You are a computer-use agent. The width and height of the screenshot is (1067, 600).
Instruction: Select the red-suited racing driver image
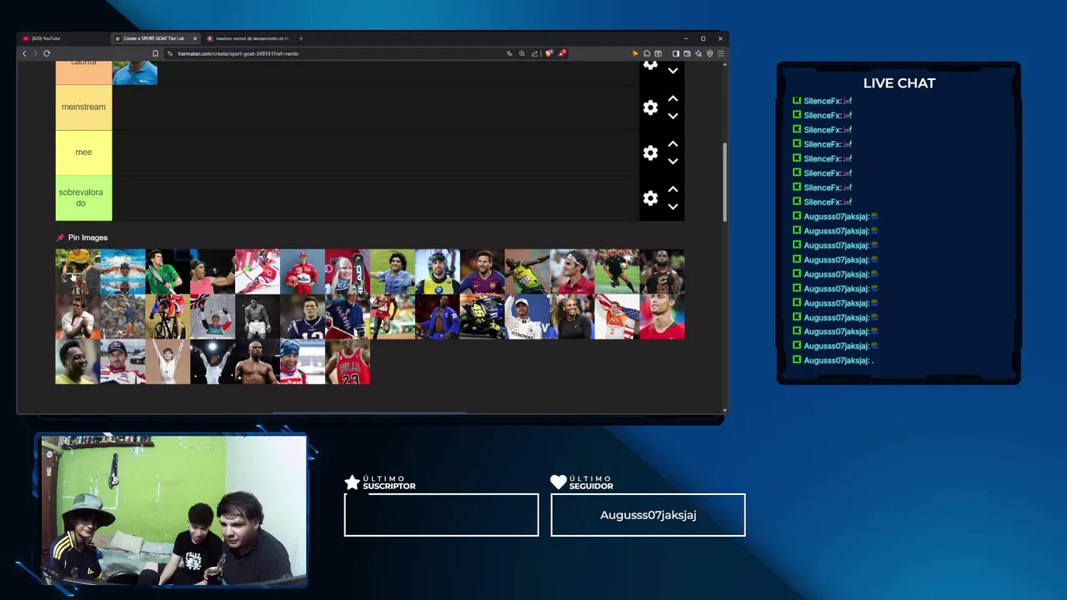[303, 272]
